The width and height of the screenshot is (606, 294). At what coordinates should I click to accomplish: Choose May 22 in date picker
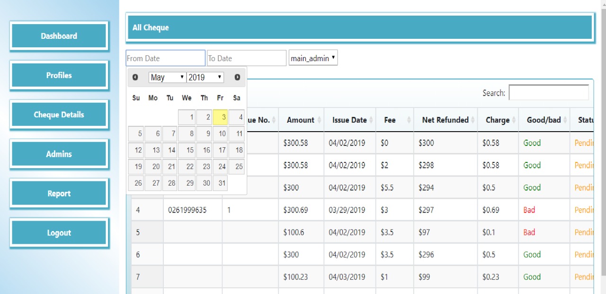point(187,167)
